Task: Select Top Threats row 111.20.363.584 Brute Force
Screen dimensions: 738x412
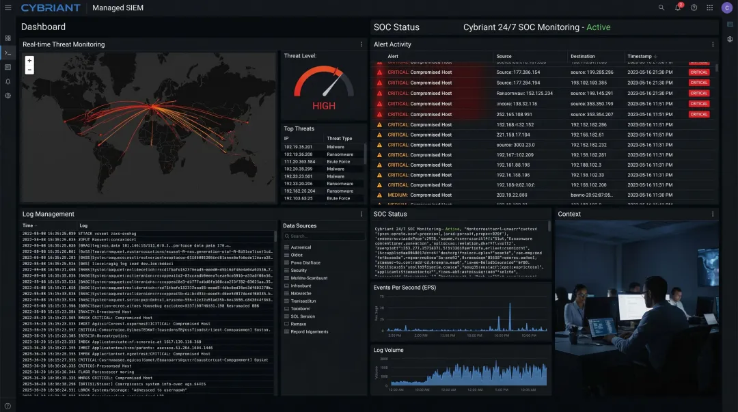Action: point(323,161)
